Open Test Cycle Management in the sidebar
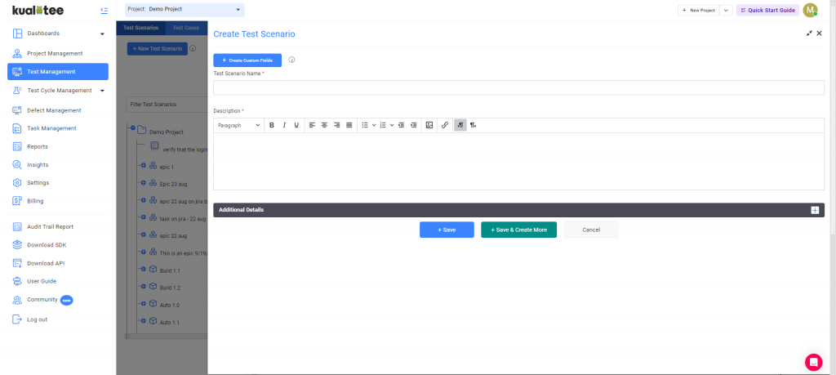Screen dimensions: 836x375 59,91
